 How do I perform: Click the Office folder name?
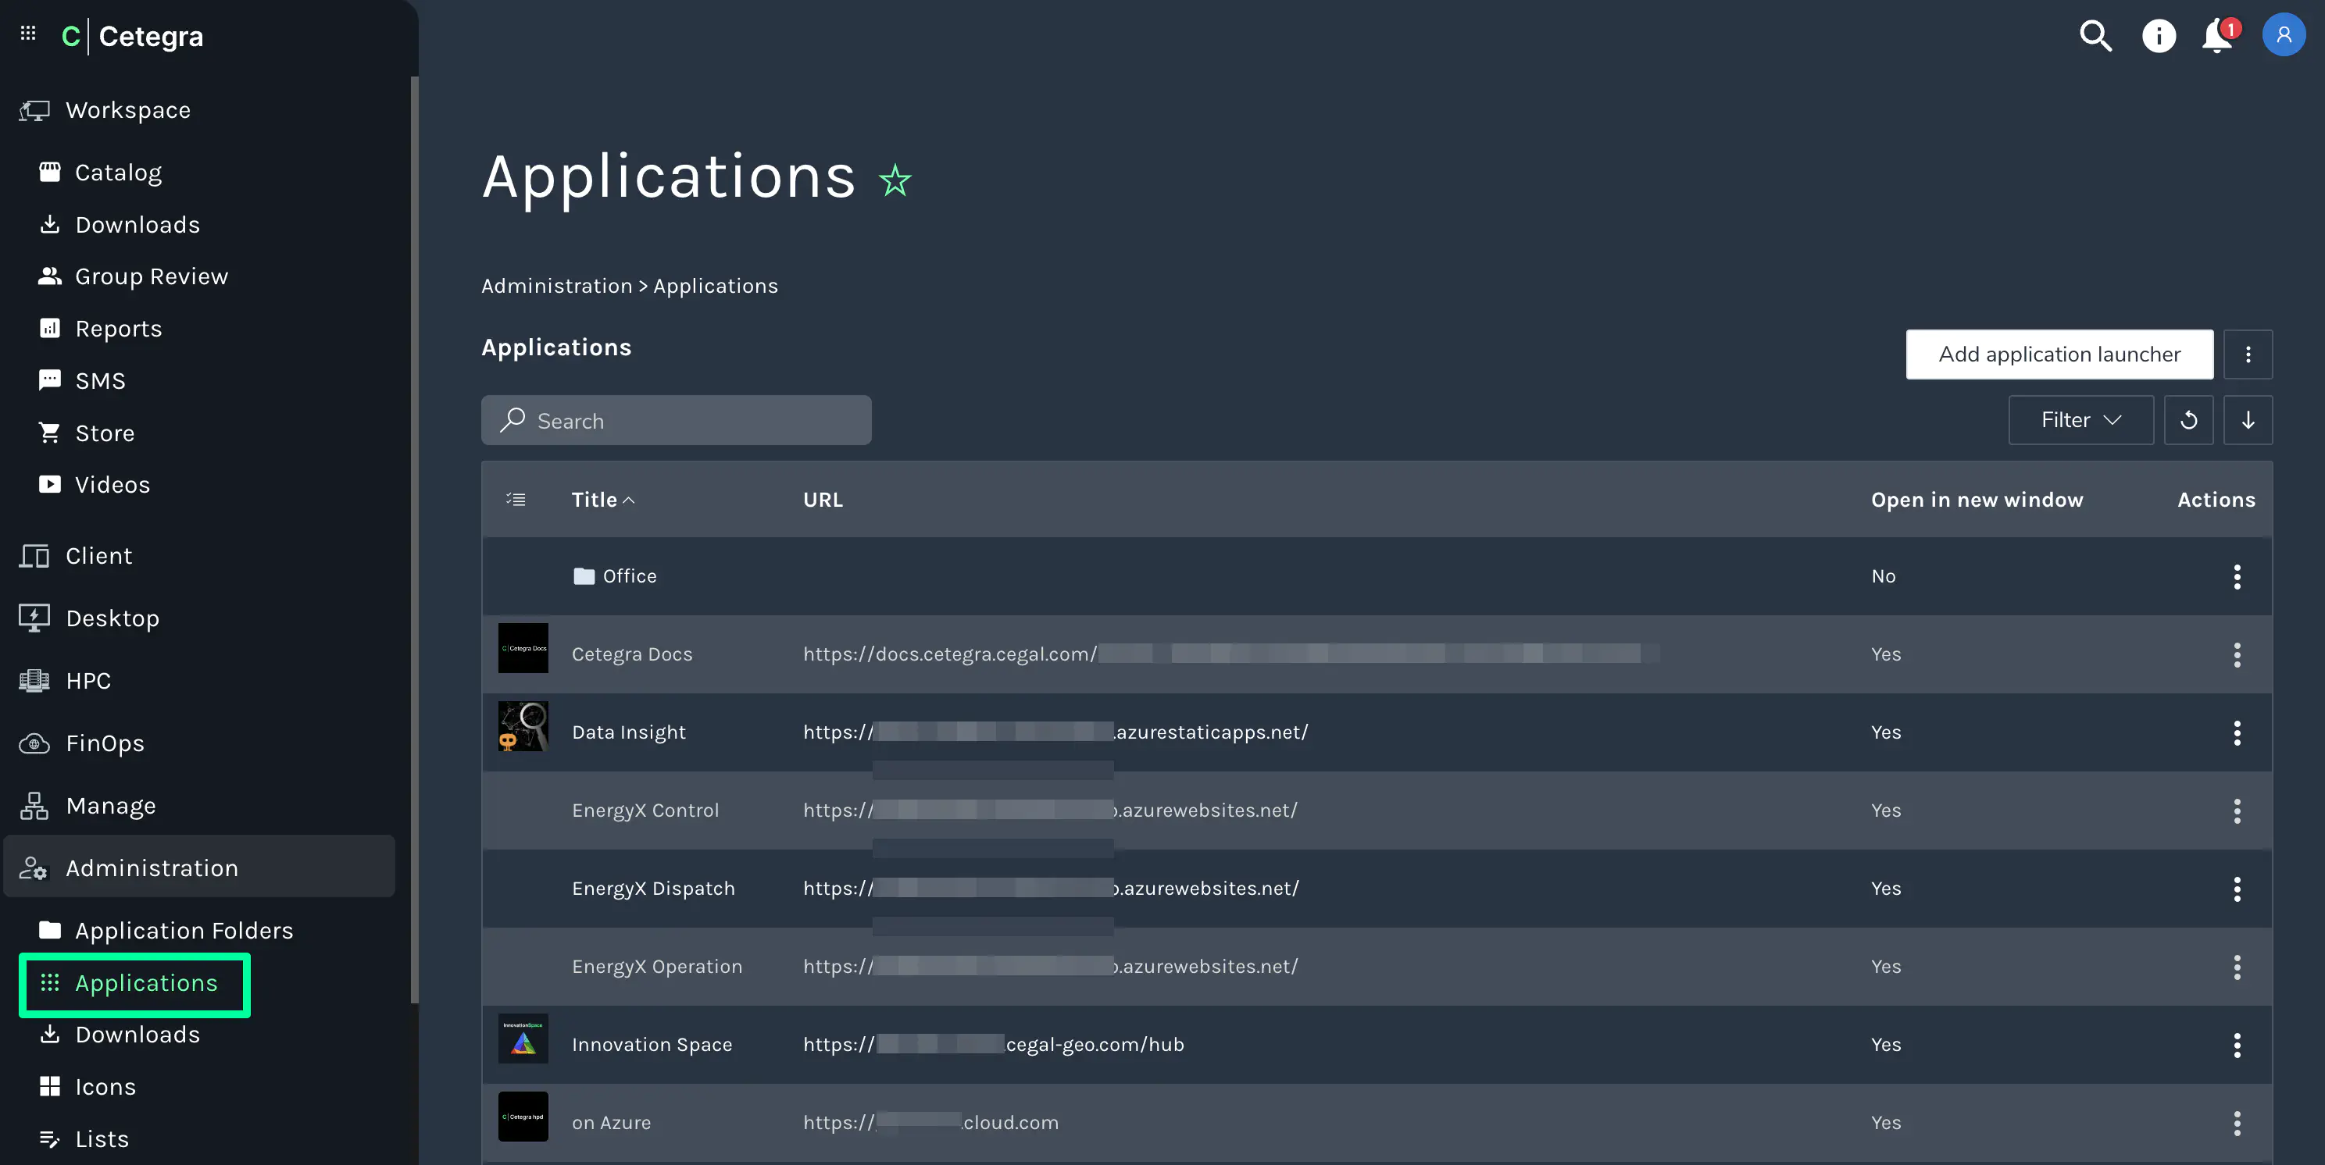pos(629,575)
